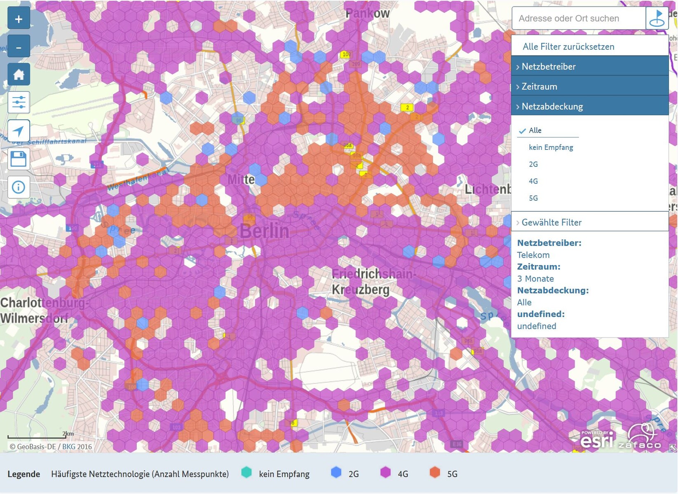Select the 5G coverage filter

click(x=533, y=198)
